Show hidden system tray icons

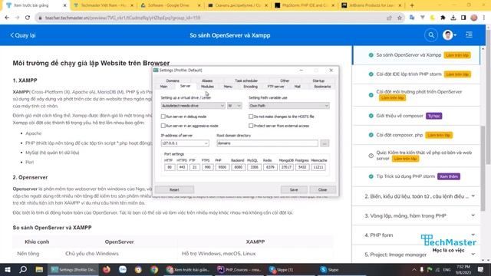[x=414, y=269]
